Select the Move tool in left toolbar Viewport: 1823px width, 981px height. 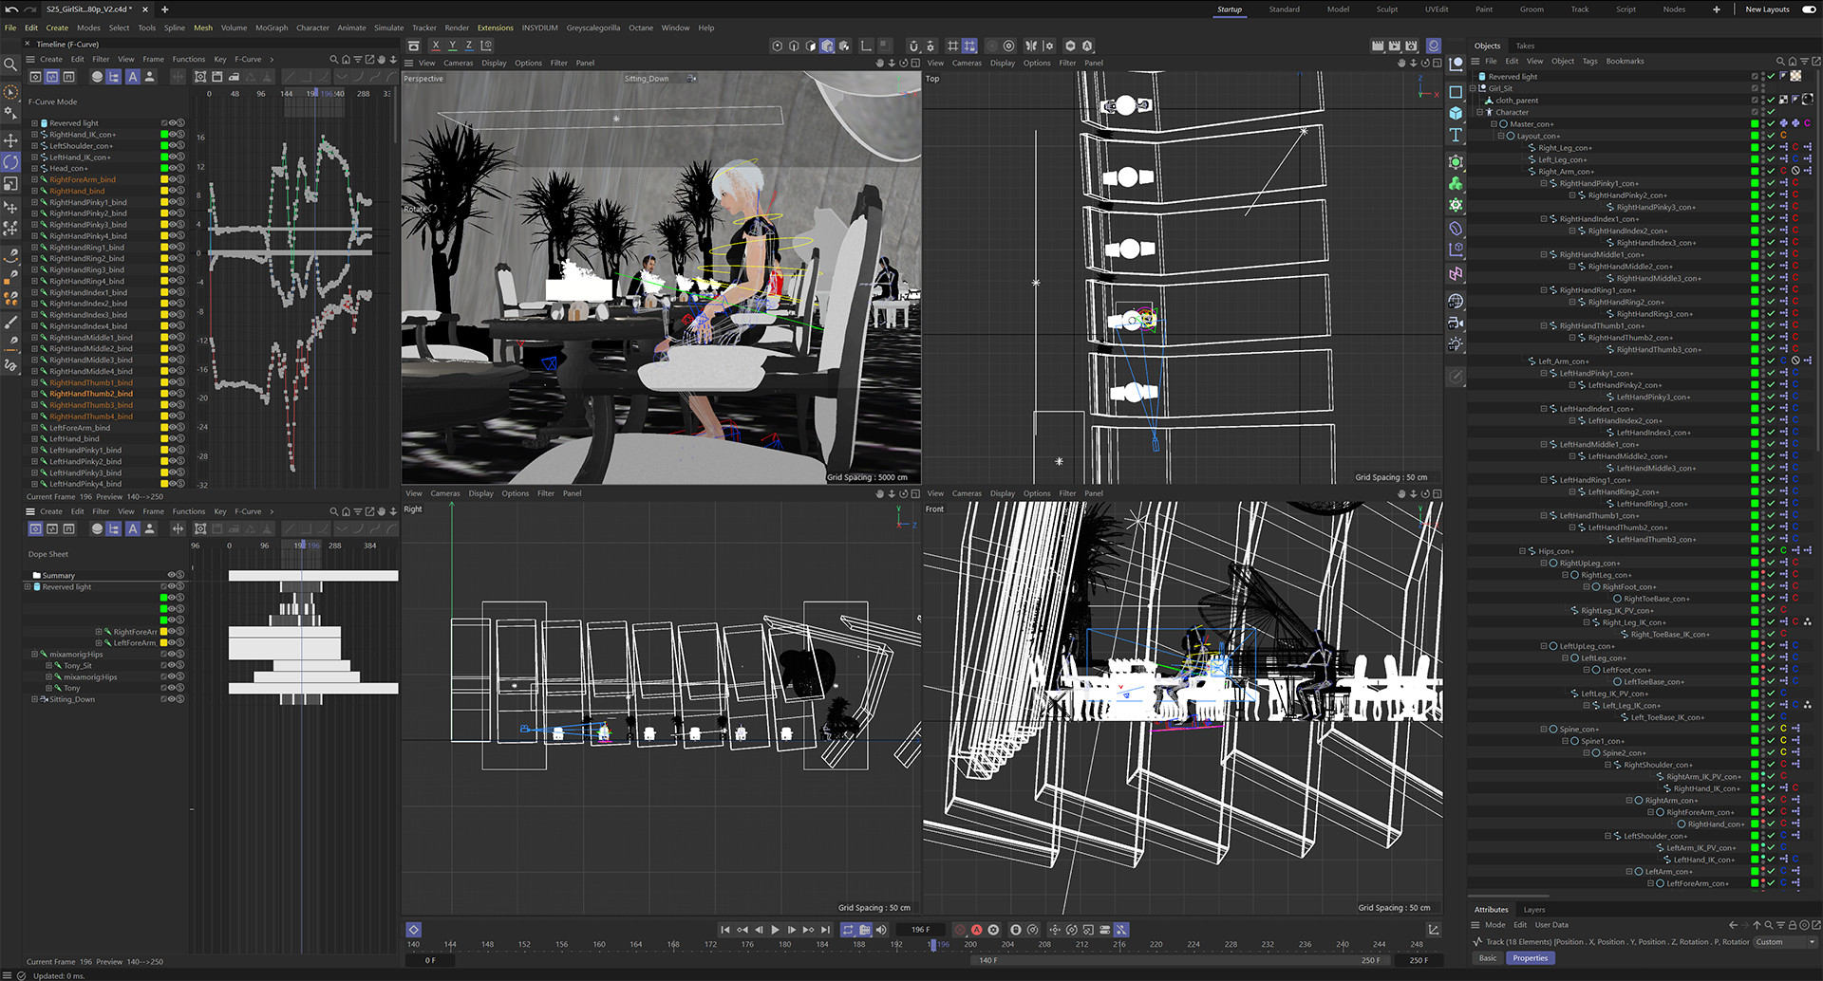pyautogui.click(x=10, y=139)
